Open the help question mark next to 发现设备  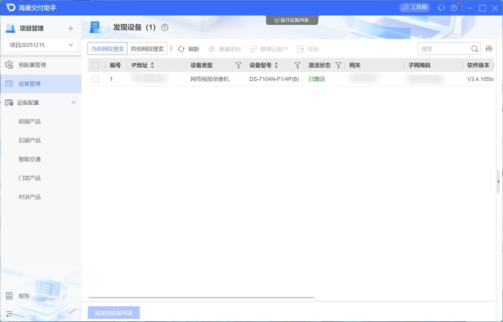click(165, 28)
